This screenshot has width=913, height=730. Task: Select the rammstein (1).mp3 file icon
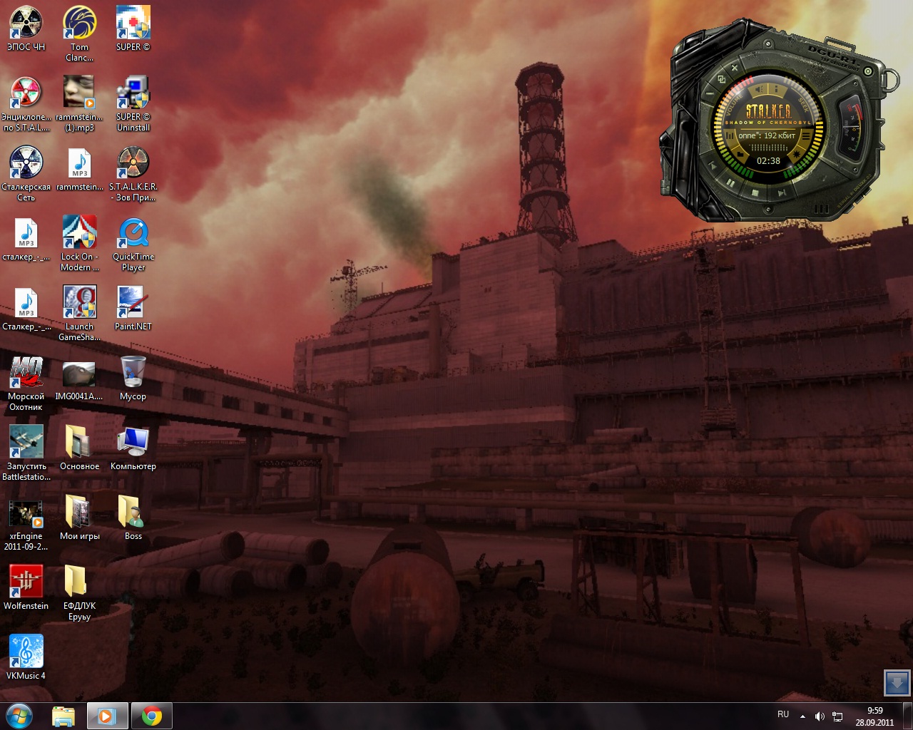coord(79,104)
